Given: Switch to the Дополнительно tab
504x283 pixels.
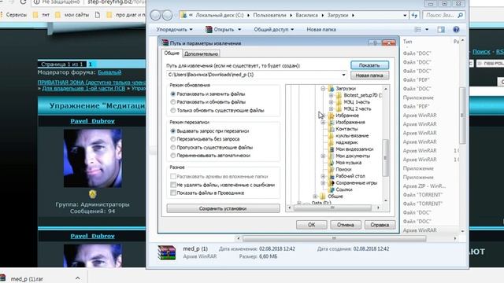Looking at the screenshot, I should 202,54.
